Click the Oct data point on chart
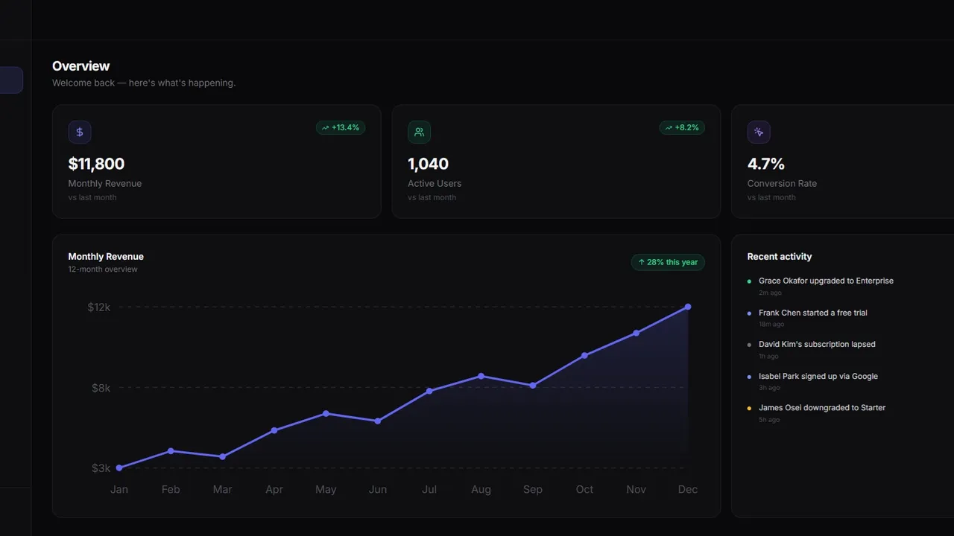 (584, 356)
